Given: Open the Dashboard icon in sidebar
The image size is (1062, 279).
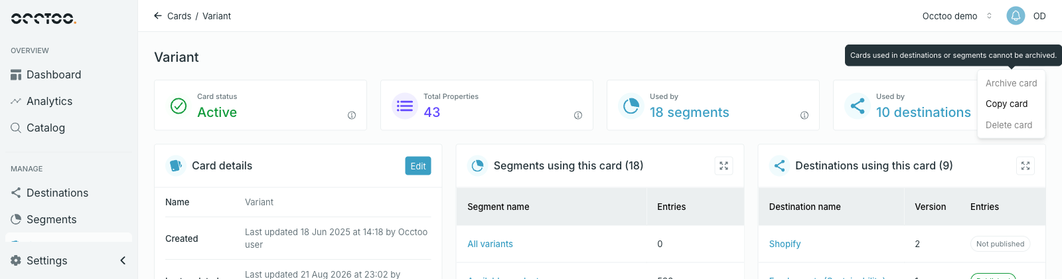Looking at the screenshot, I should (16, 75).
